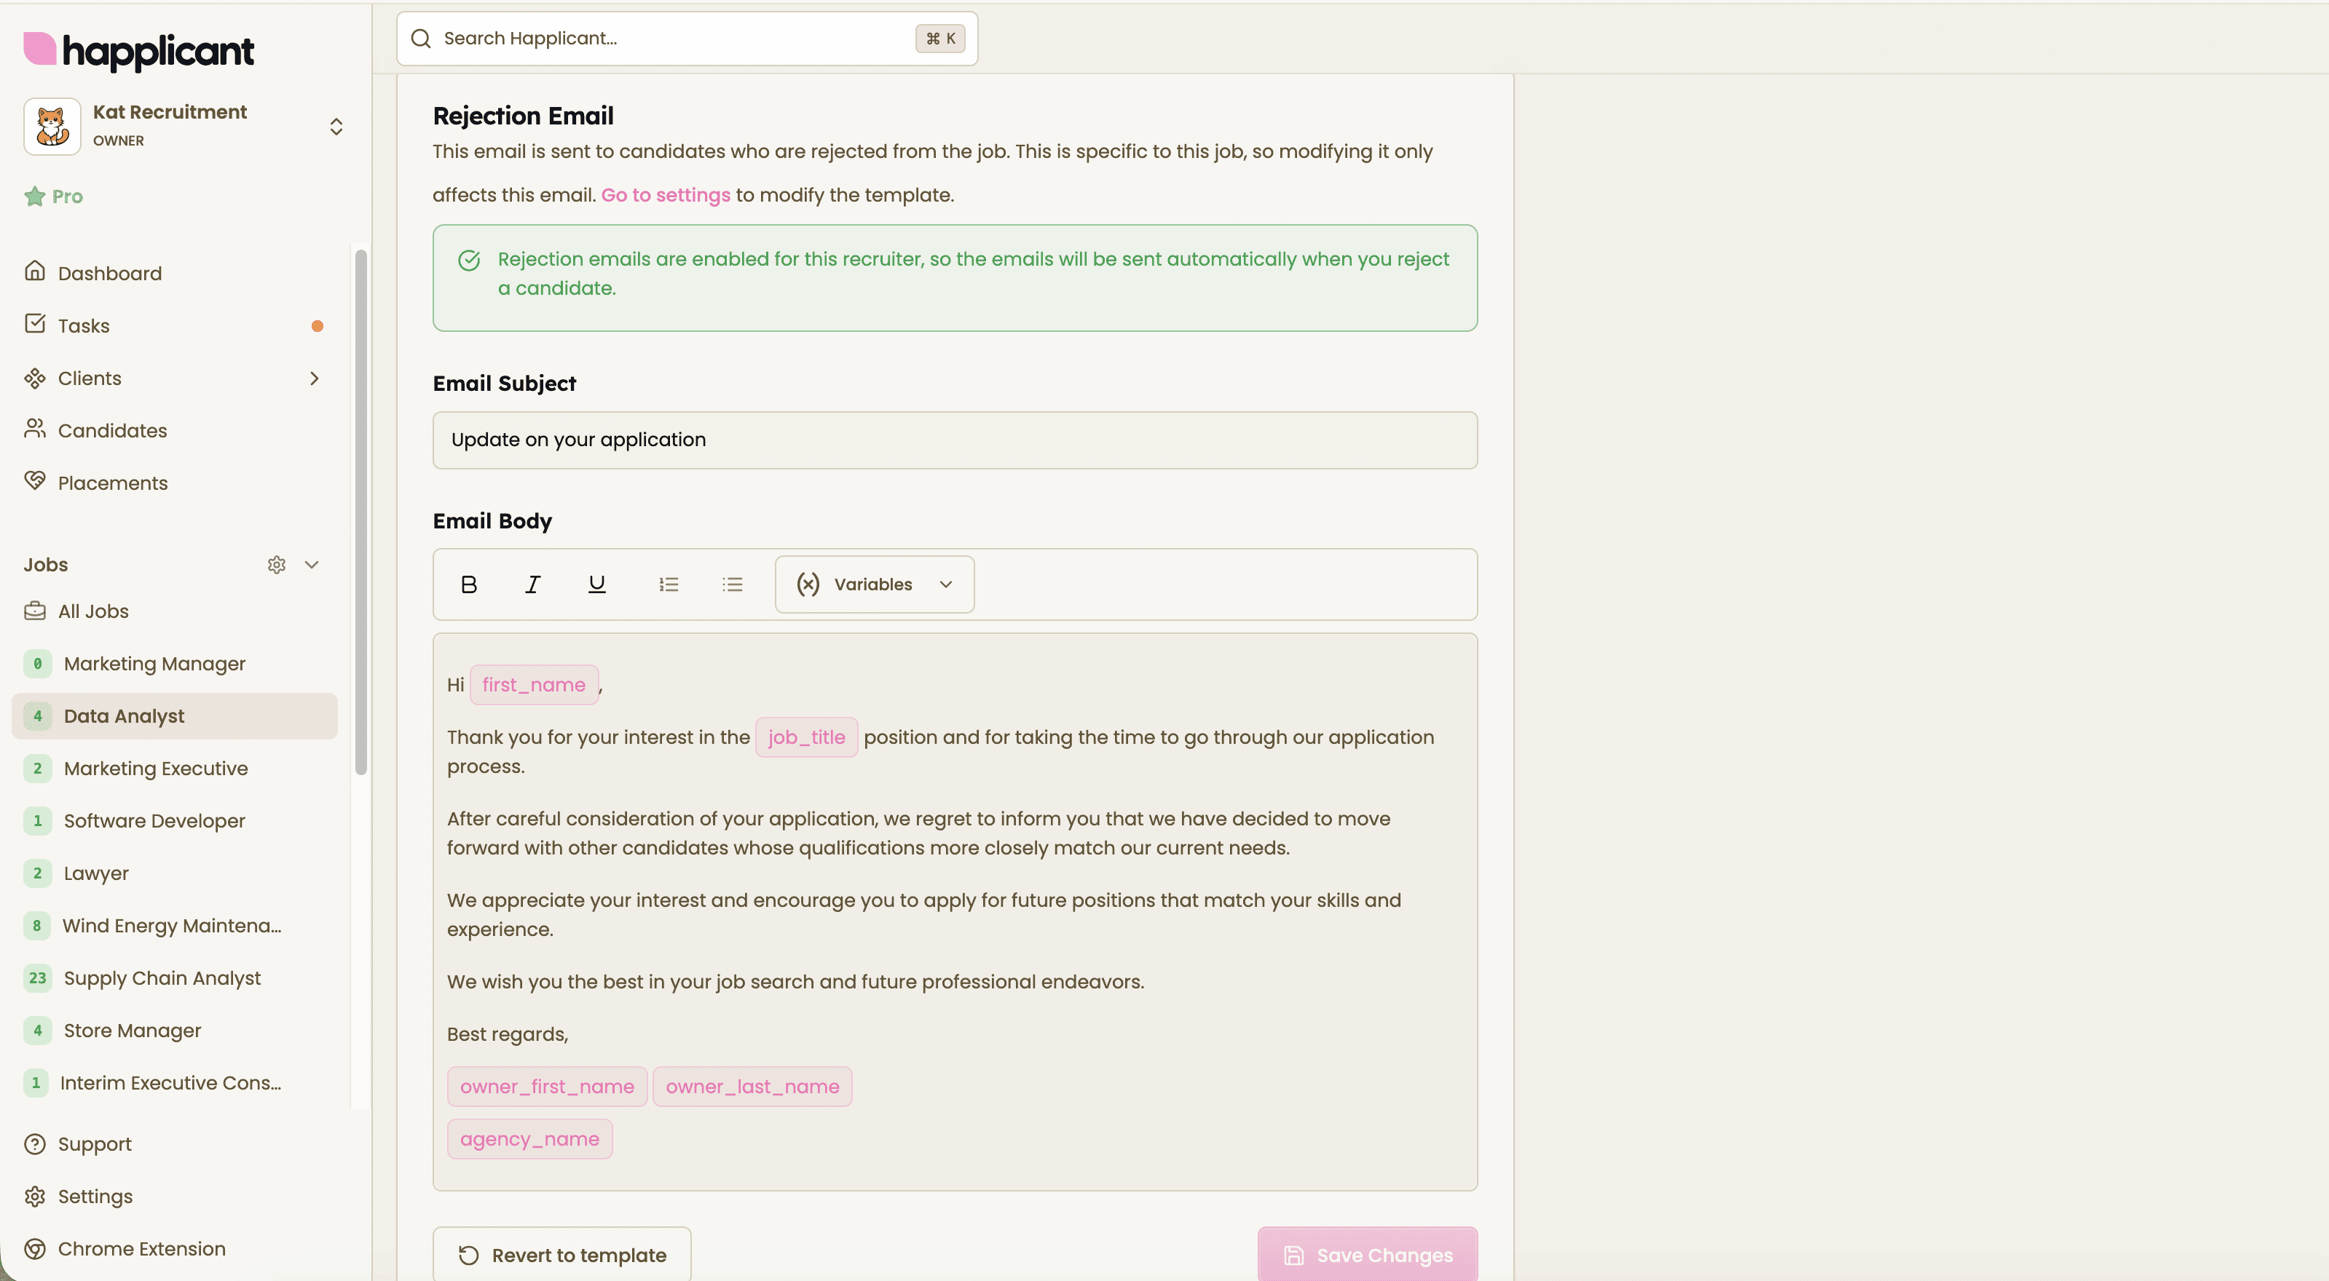The height and width of the screenshot is (1281, 2329).
Task: Toggle underline formatting in email body
Action: pos(596,584)
